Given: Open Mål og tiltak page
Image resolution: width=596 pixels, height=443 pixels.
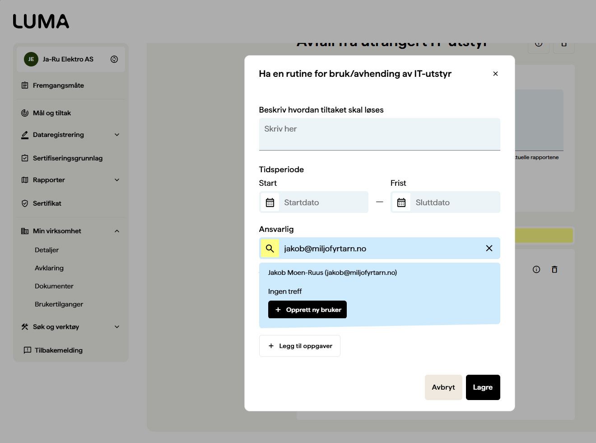Looking at the screenshot, I should [x=52, y=113].
